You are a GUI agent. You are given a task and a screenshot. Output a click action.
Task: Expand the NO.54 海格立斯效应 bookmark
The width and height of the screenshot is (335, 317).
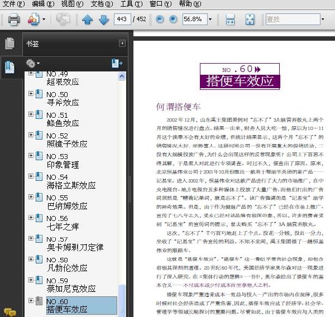click(31, 176)
